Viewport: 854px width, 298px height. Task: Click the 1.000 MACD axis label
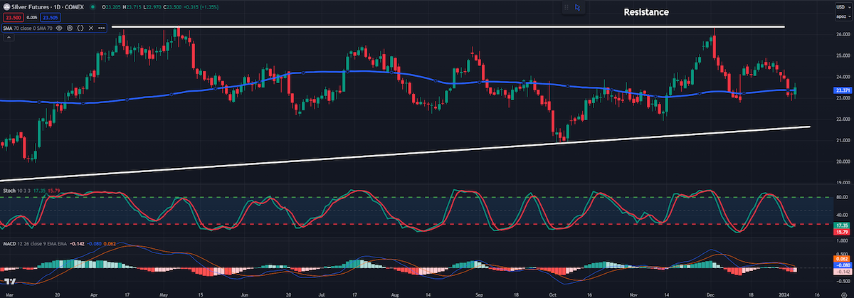tap(842, 240)
